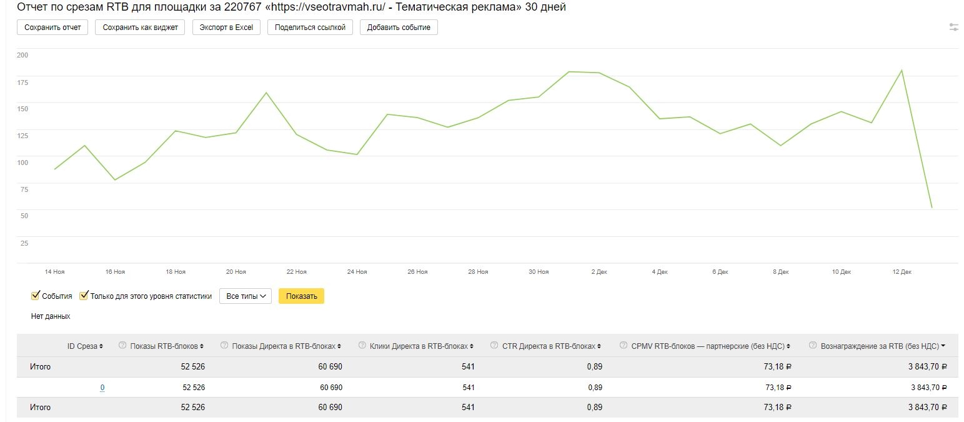Click help icon beside Показы Директа column
The image size is (964, 422).
[224, 346]
